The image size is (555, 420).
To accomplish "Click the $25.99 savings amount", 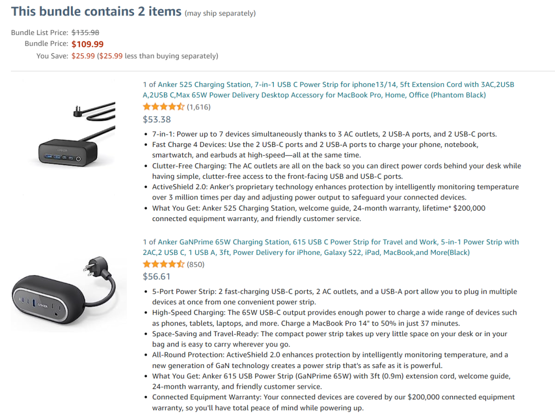I will coord(83,56).
